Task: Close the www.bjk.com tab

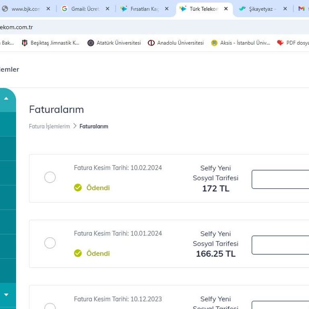Action: (48, 9)
